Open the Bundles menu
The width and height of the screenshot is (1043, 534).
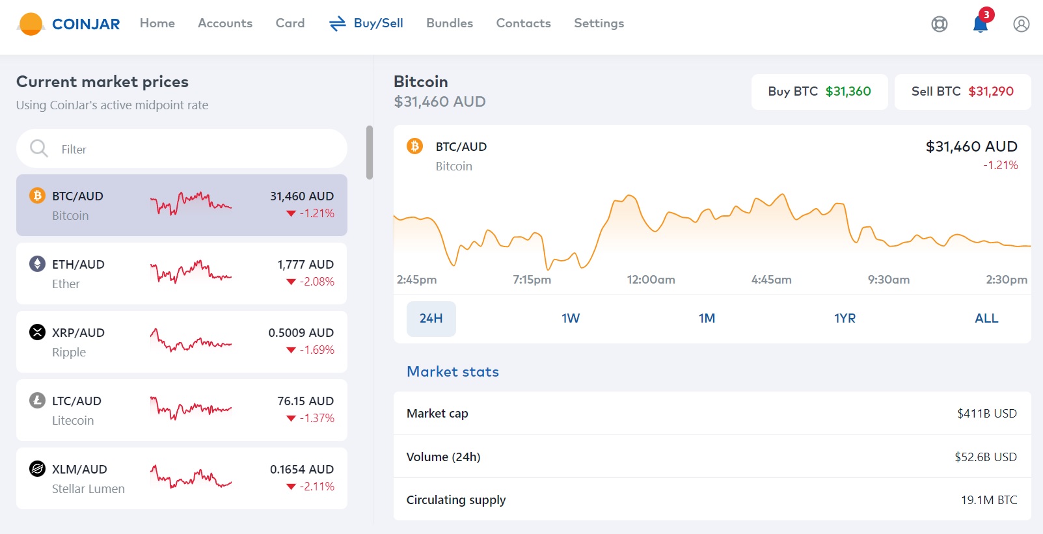(450, 23)
